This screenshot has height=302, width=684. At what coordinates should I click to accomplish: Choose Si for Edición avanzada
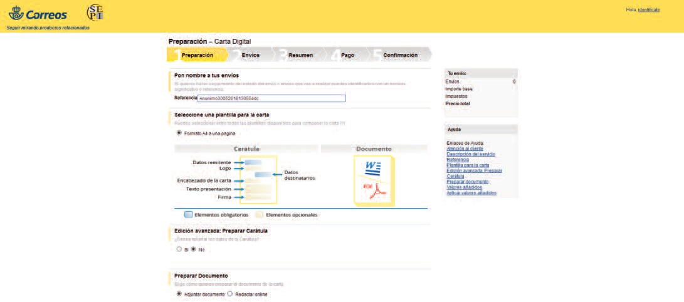[179, 249]
